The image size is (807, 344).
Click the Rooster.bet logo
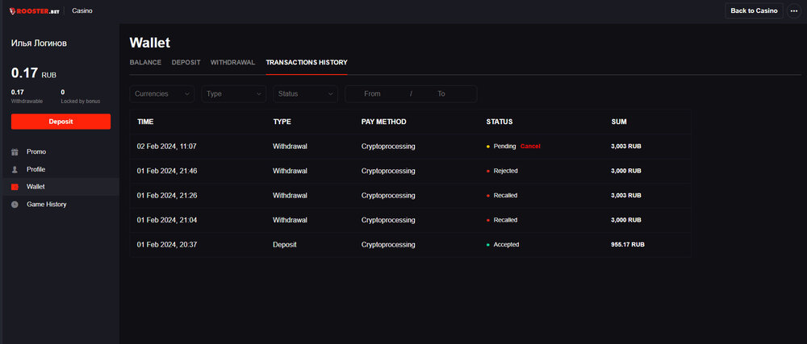coord(34,10)
